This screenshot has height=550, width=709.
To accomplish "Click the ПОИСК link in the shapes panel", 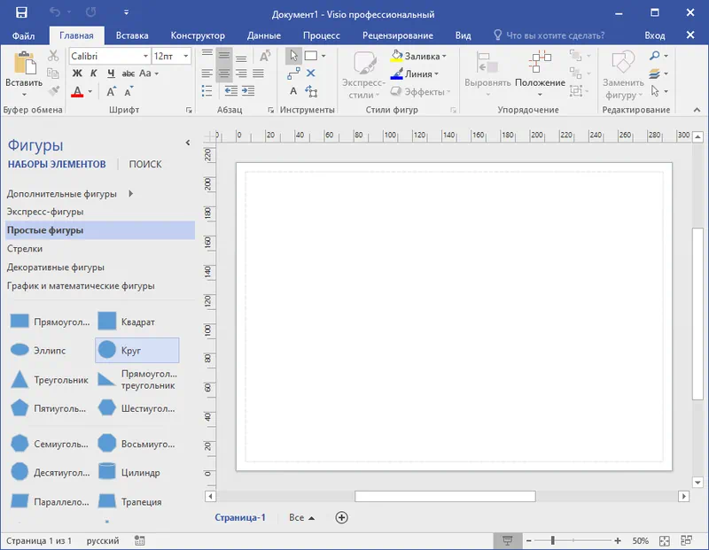I will click(x=145, y=165).
